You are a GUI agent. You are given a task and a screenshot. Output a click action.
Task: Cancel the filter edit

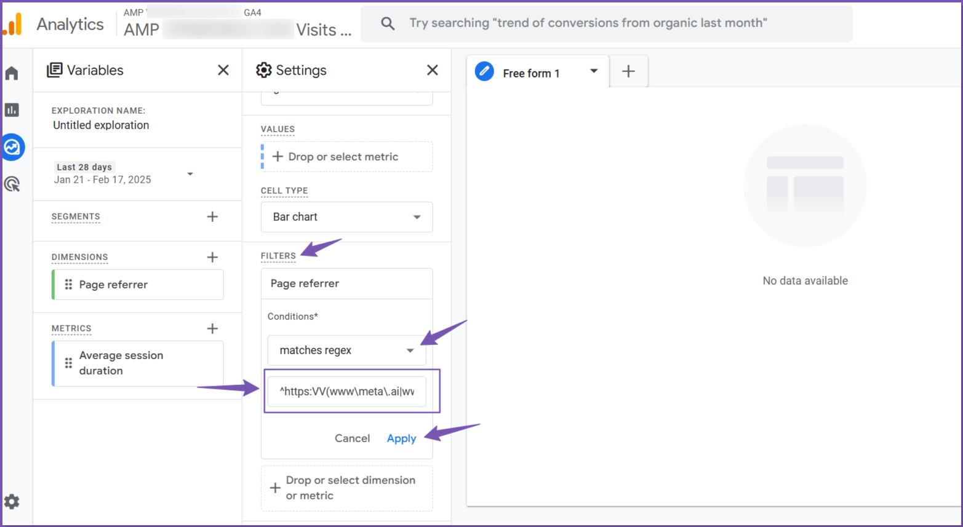pos(352,438)
